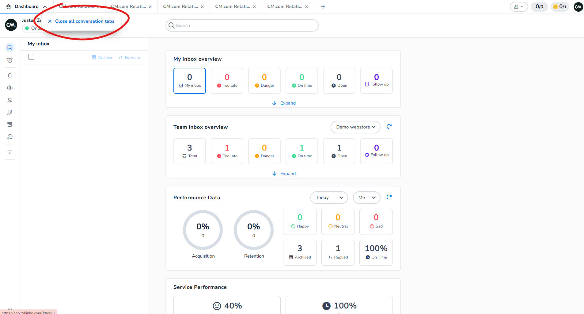Open the Demo webstore dropdown
Image resolution: width=584 pixels, height=314 pixels.
[355, 127]
